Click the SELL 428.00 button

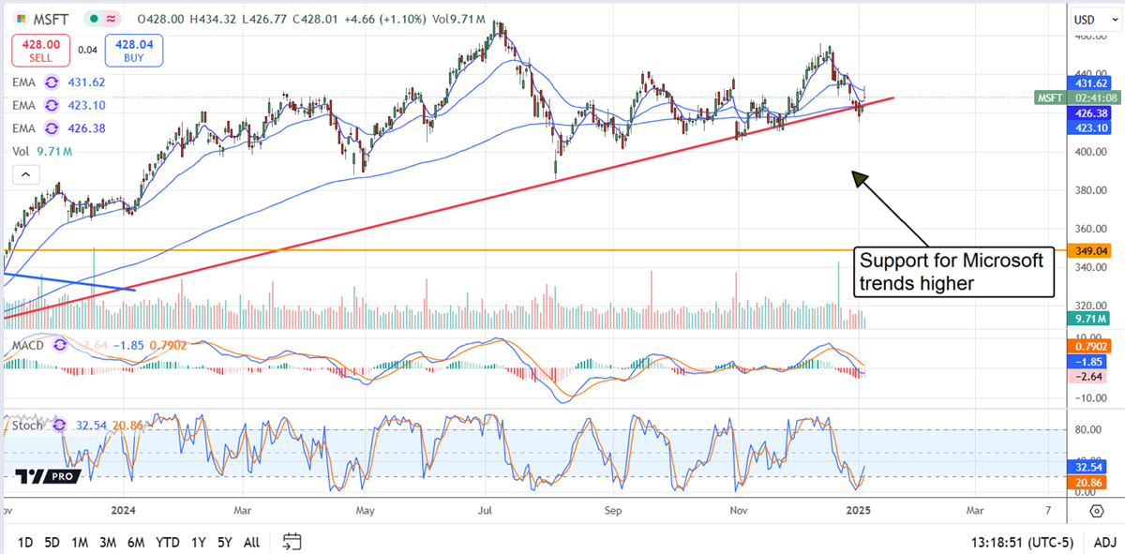pos(39,51)
